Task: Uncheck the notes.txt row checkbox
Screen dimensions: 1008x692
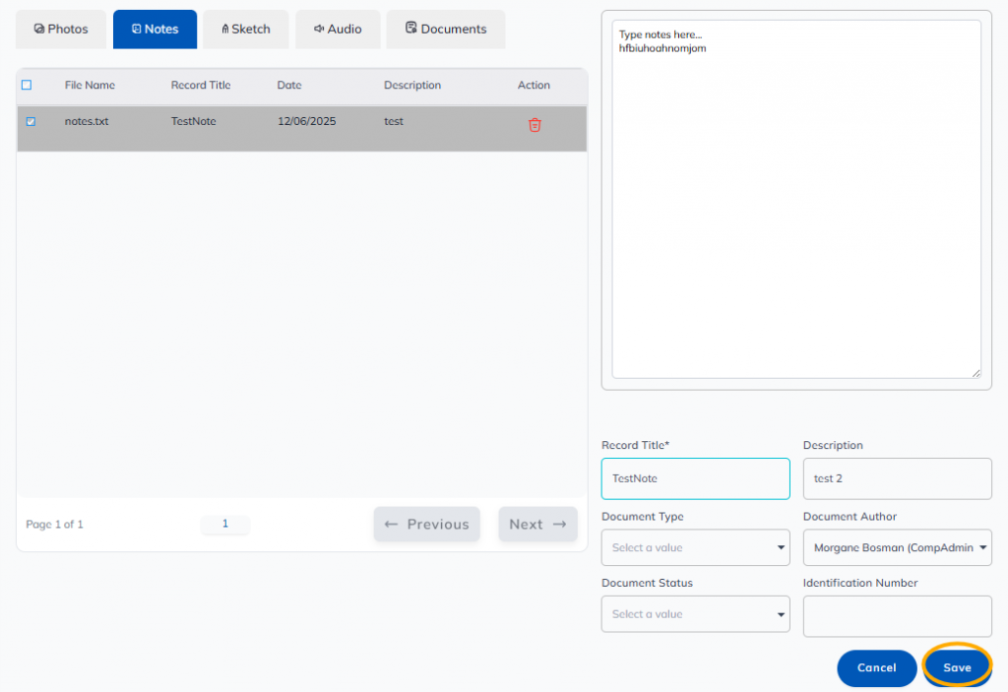Action: (31, 122)
